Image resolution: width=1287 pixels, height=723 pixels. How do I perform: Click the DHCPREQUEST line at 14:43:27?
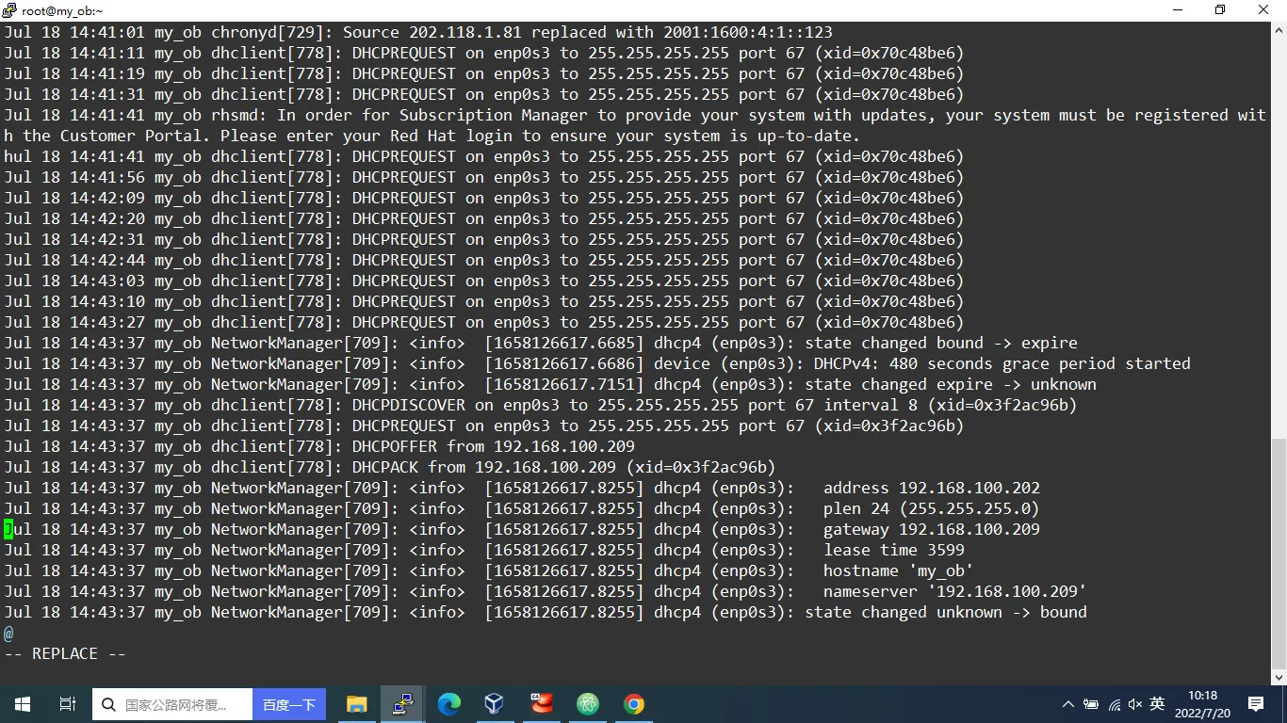tap(484, 322)
